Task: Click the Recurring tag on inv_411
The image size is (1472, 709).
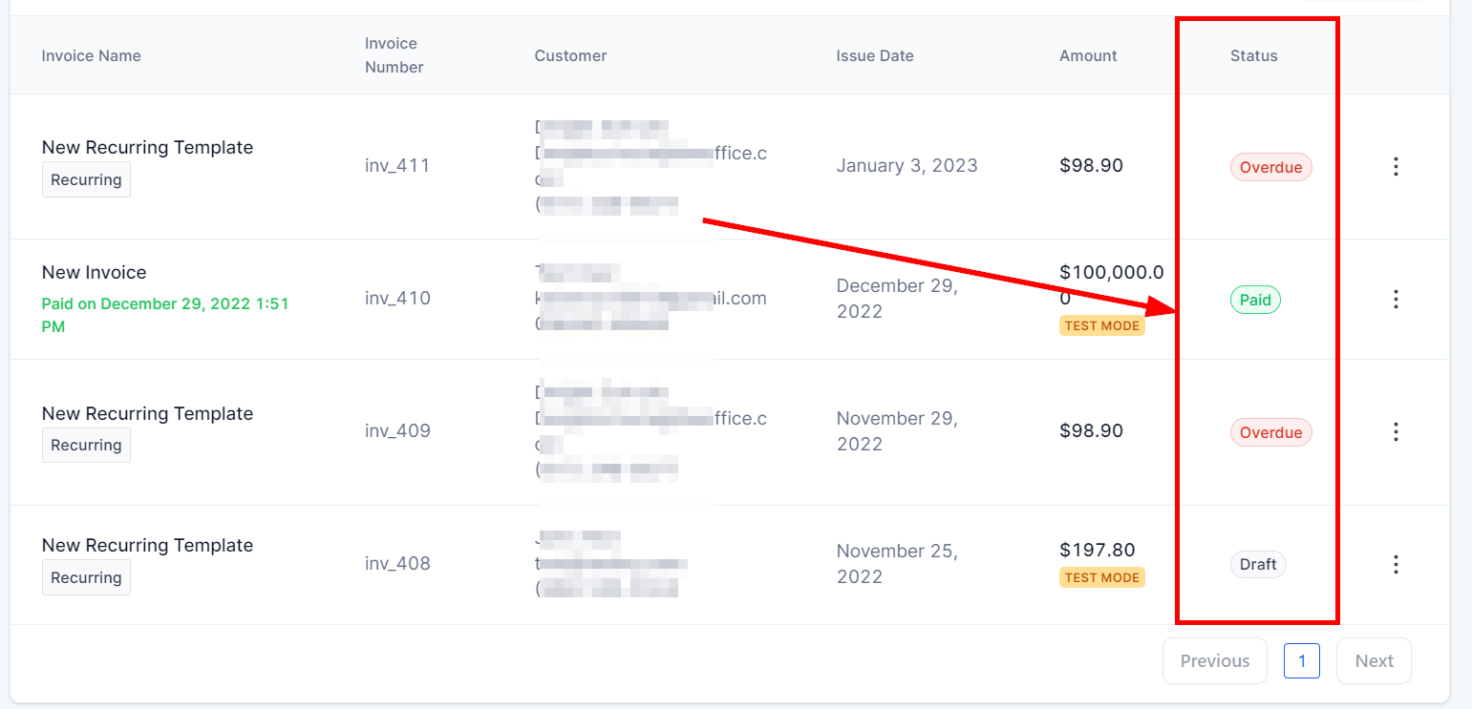Action: click(86, 180)
